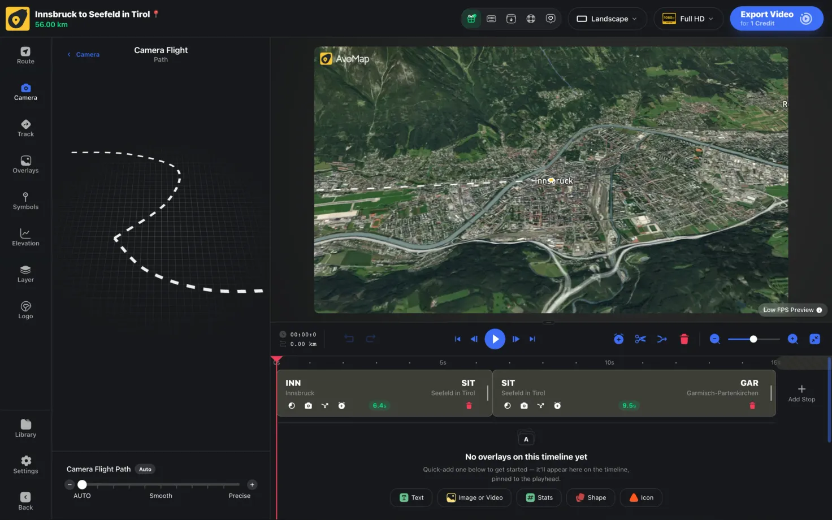Skip to the timeline end
The image size is (832, 520).
click(532, 339)
